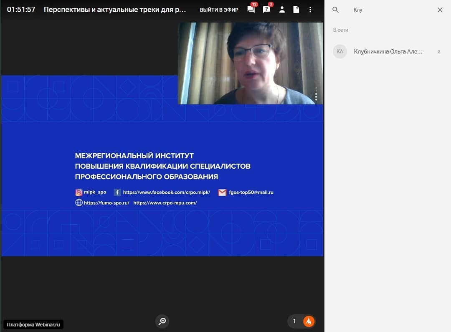Click the zoom presentation magnifier button
451x332 pixels.
(x=162, y=321)
